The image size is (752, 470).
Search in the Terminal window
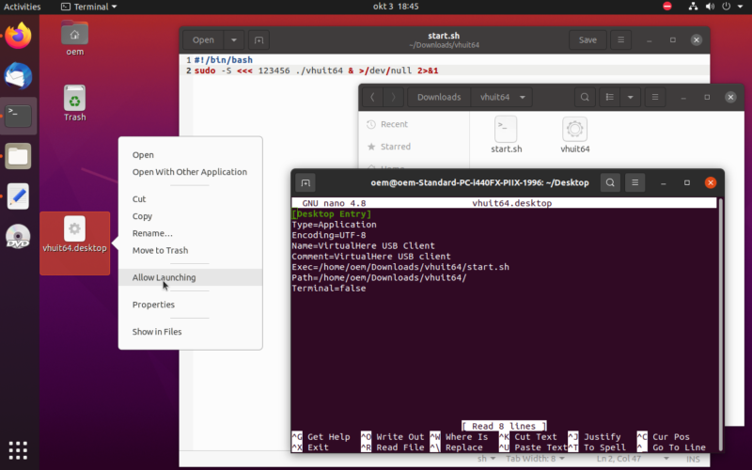[610, 182]
